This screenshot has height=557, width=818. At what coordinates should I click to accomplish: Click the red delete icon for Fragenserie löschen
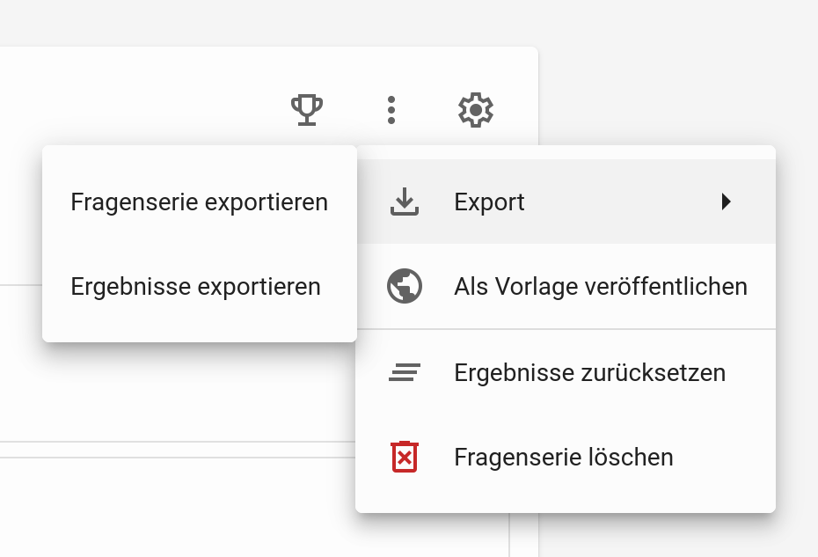coord(404,457)
